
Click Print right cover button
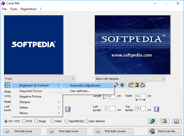click(x=67, y=131)
